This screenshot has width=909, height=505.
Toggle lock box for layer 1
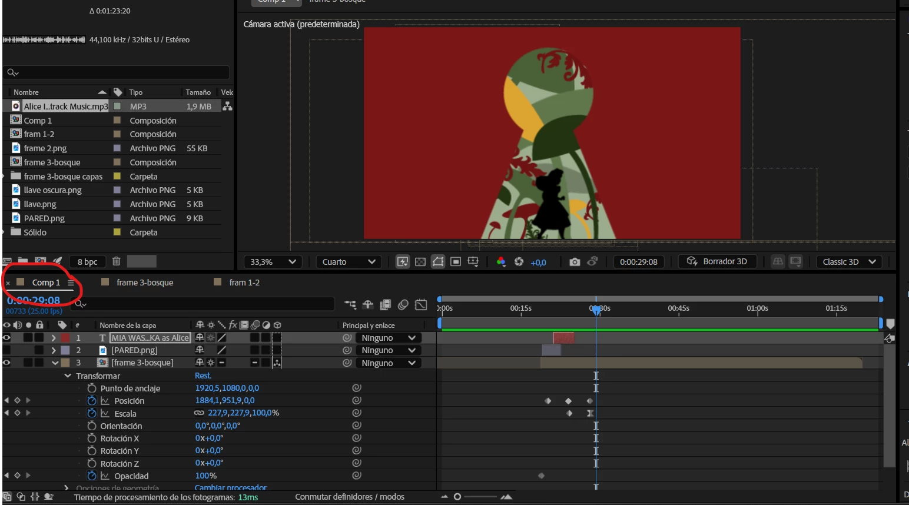click(39, 338)
